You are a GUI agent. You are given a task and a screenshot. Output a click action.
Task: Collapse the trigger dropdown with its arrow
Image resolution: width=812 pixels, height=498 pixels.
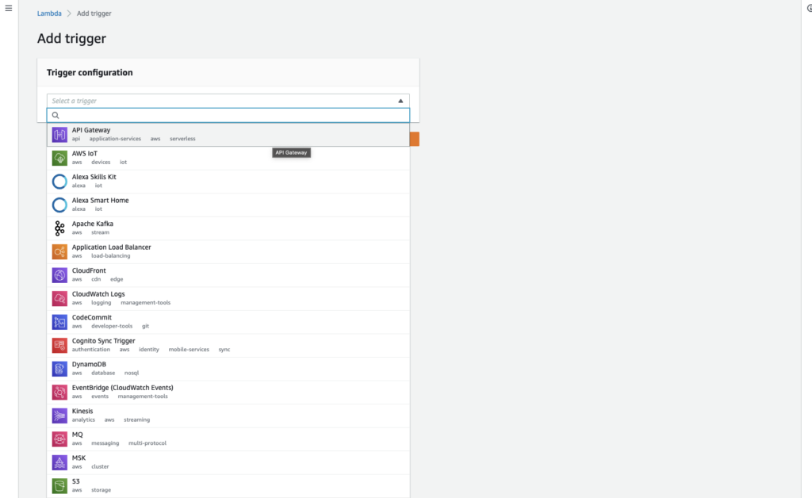[x=400, y=101]
